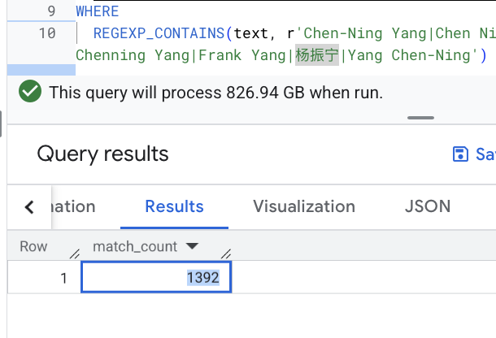The height and width of the screenshot is (338, 496).
Task: Click the green query validation check icon
Action: [31, 93]
